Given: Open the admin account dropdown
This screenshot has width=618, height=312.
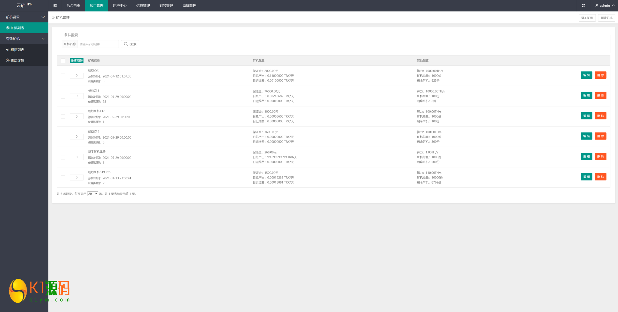Looking at the screenshot, I should click(605, 5).
